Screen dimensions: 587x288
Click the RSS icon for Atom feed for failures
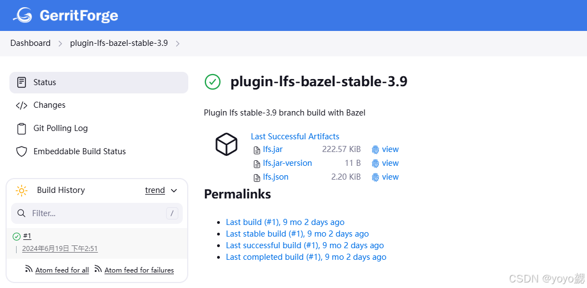click(98, 269)
